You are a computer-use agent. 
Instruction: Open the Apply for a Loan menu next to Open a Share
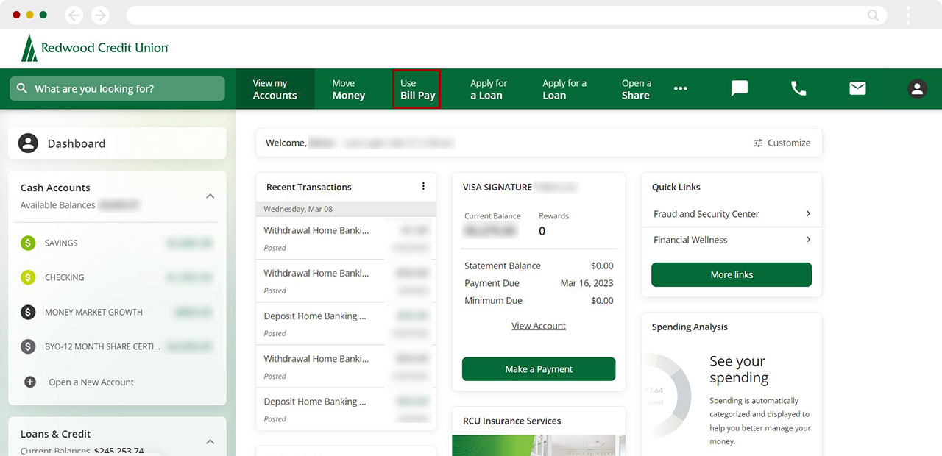(564, 89)
